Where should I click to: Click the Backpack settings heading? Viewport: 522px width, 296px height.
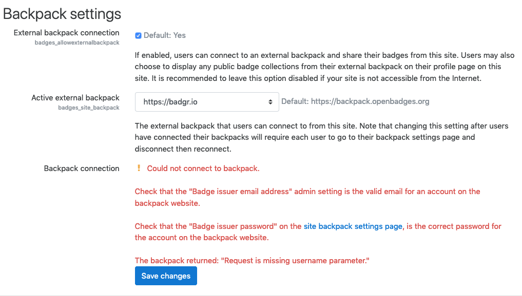[62, 14]
